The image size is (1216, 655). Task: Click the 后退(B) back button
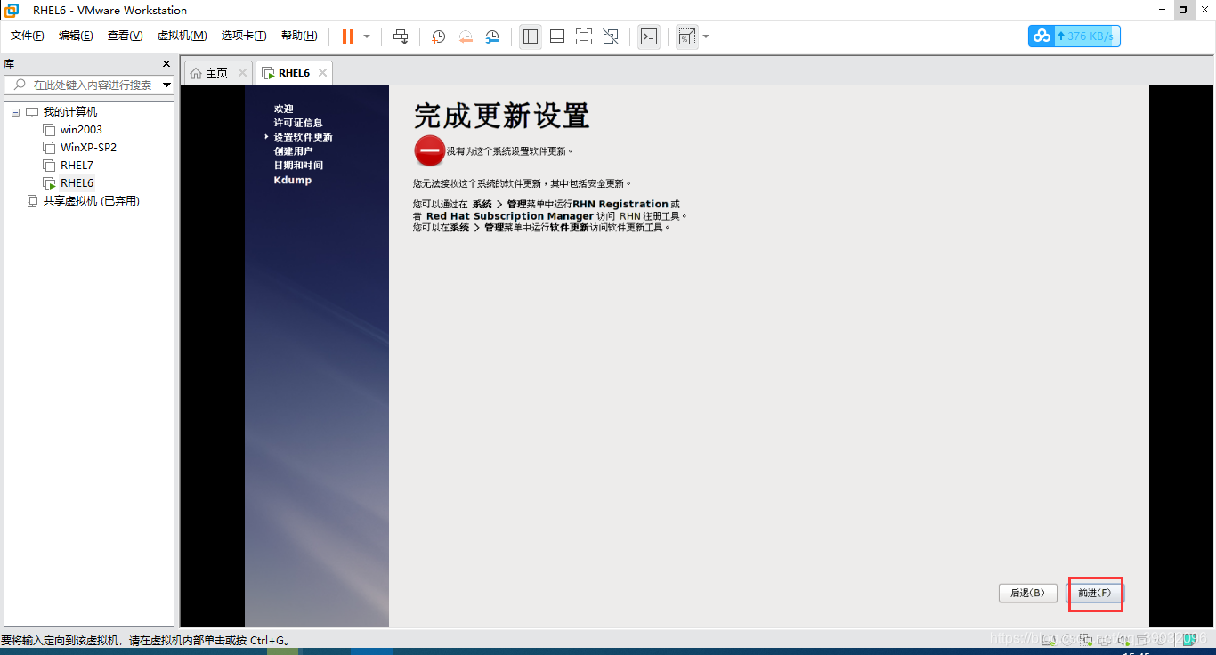[1027, 593]
